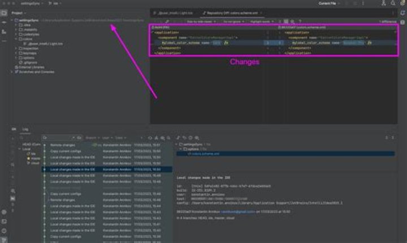407x243 pixels.
Task: Open the User filter in Git log
Action: point(107,138)
